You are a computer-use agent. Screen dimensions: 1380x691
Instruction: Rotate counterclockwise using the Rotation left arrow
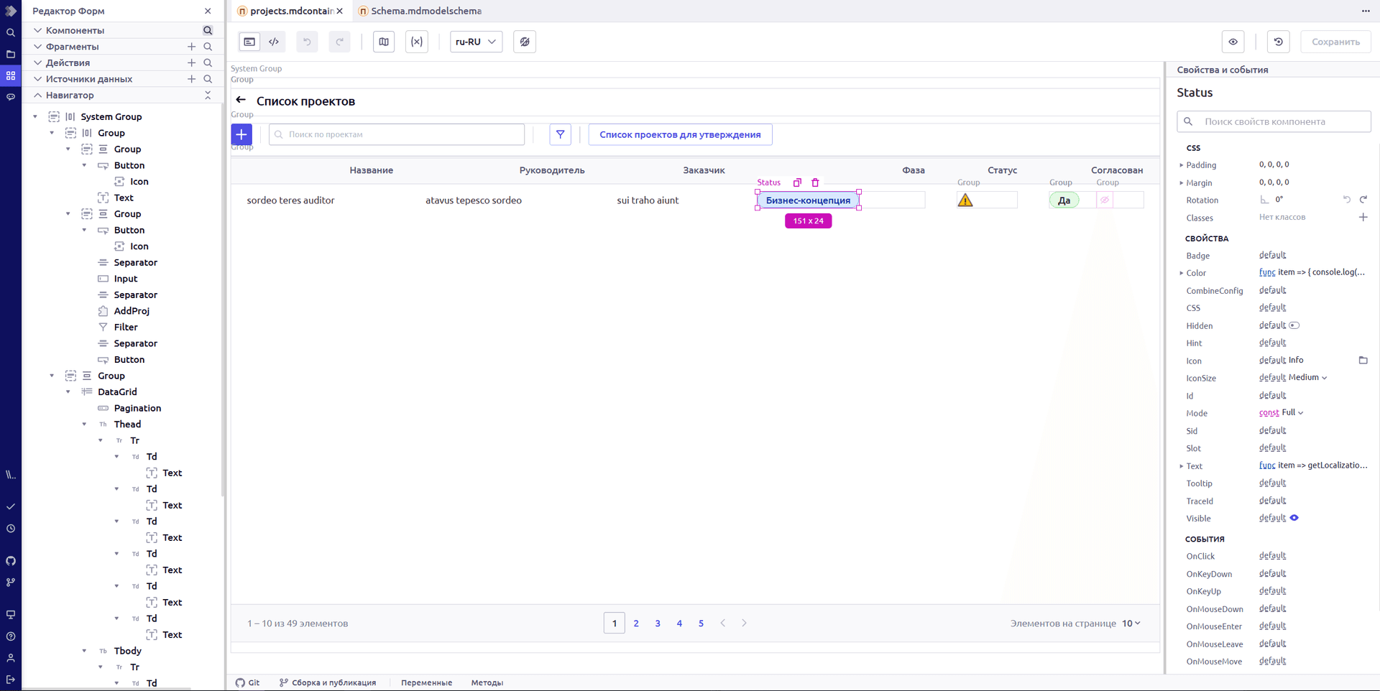click(x=1346, y=200)
